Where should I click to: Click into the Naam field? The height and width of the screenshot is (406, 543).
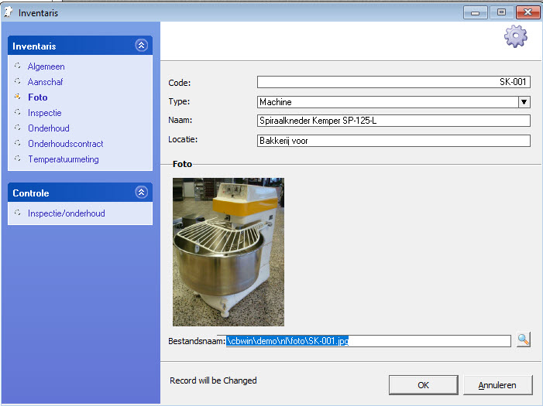click(394, 121)
